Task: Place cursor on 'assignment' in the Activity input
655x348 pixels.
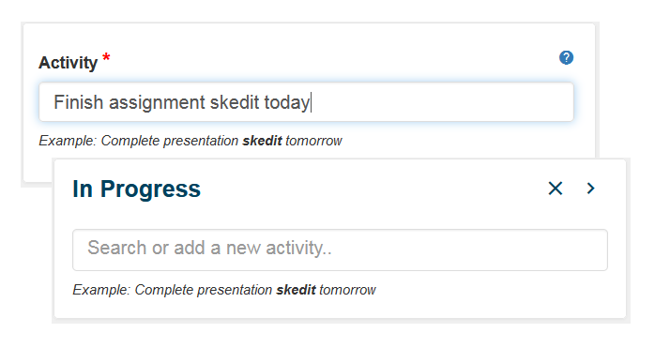Action: 157,103
